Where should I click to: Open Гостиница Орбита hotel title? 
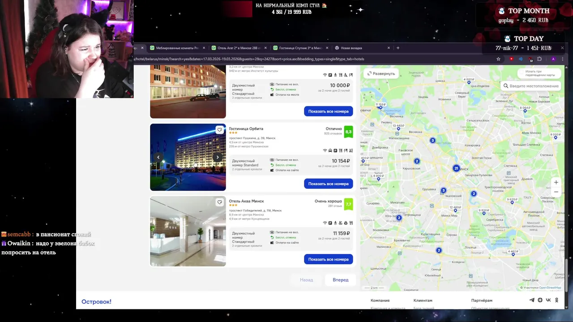pyautogui.click(x=246, y=129)
